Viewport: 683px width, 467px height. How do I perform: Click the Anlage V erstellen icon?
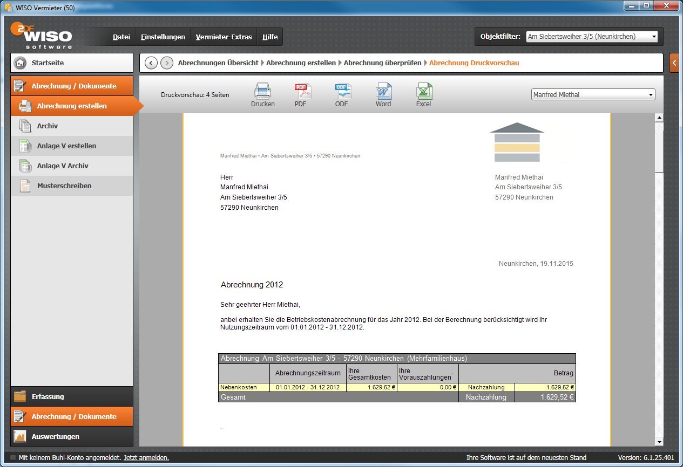tap(25, 146)
